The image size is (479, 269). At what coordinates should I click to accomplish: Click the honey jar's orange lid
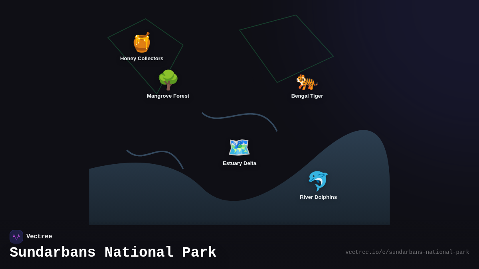click(x=141, y=37)
